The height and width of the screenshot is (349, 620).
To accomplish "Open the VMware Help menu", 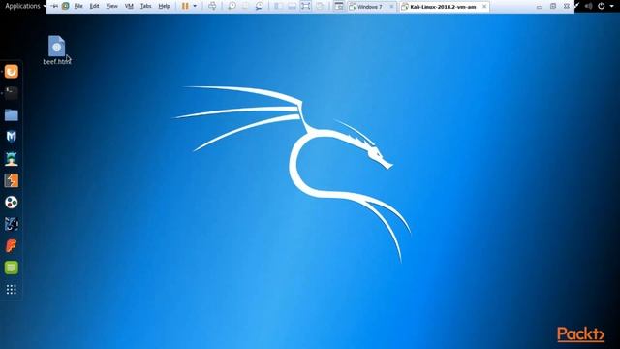I will tap(164, 6).
